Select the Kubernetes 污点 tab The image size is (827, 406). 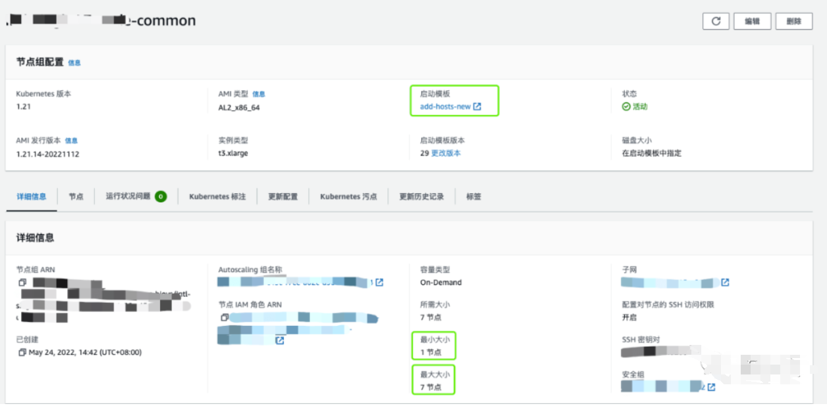point(348,196)
